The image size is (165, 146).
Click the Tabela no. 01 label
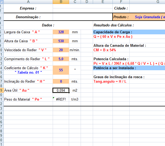[x=28, y=72]
